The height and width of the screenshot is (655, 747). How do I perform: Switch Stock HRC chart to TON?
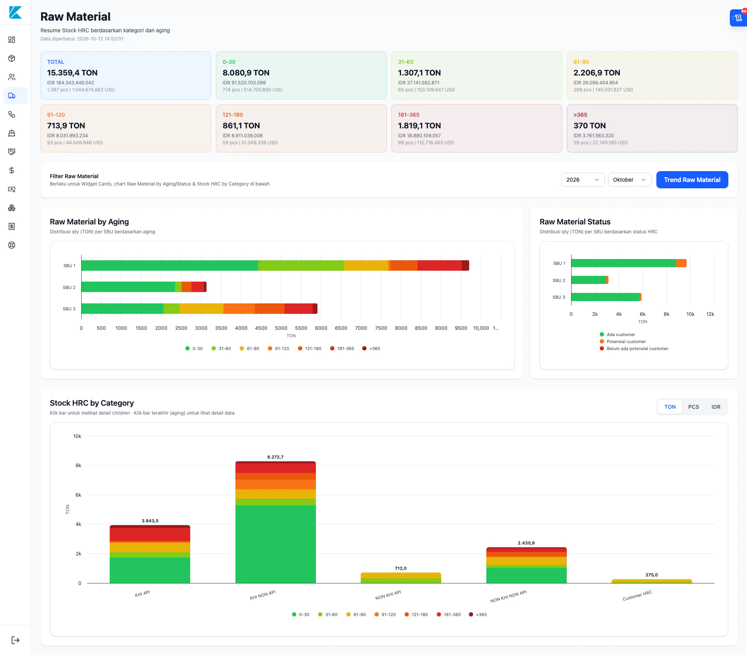670,407
